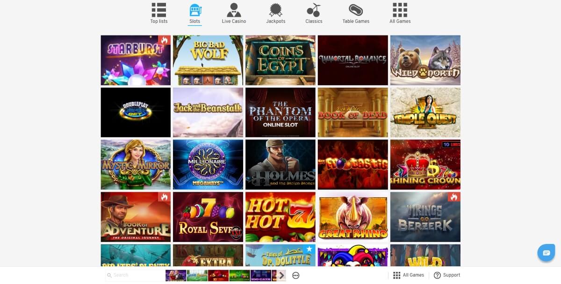Image resolution: width=561 pixels, height=284 pixels.
Task: Open Vikings Go Berzerk game
Action: pos(425,217)
